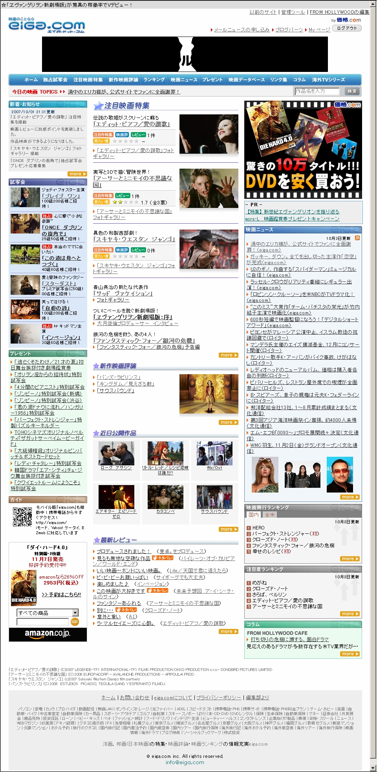Click the more button under 新作映画評論
This screenshot has height=772, width=377.
229,422
